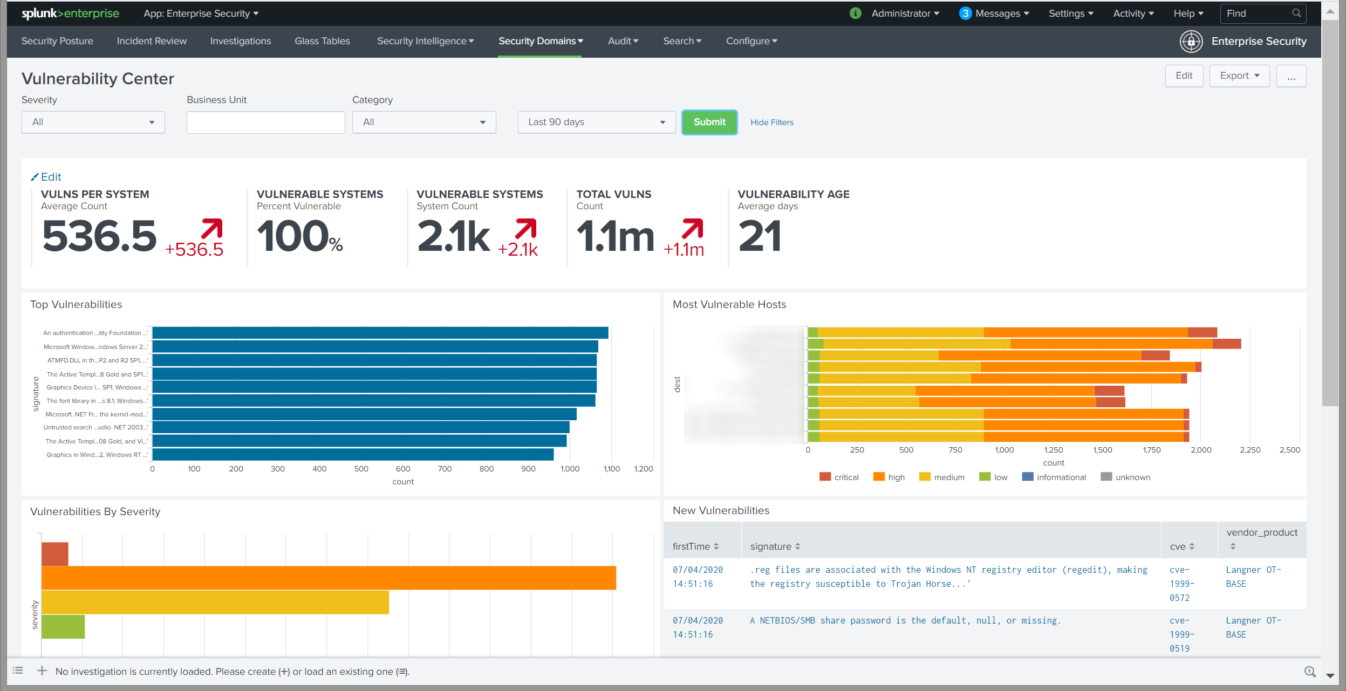Open the Audit menu

623,41
